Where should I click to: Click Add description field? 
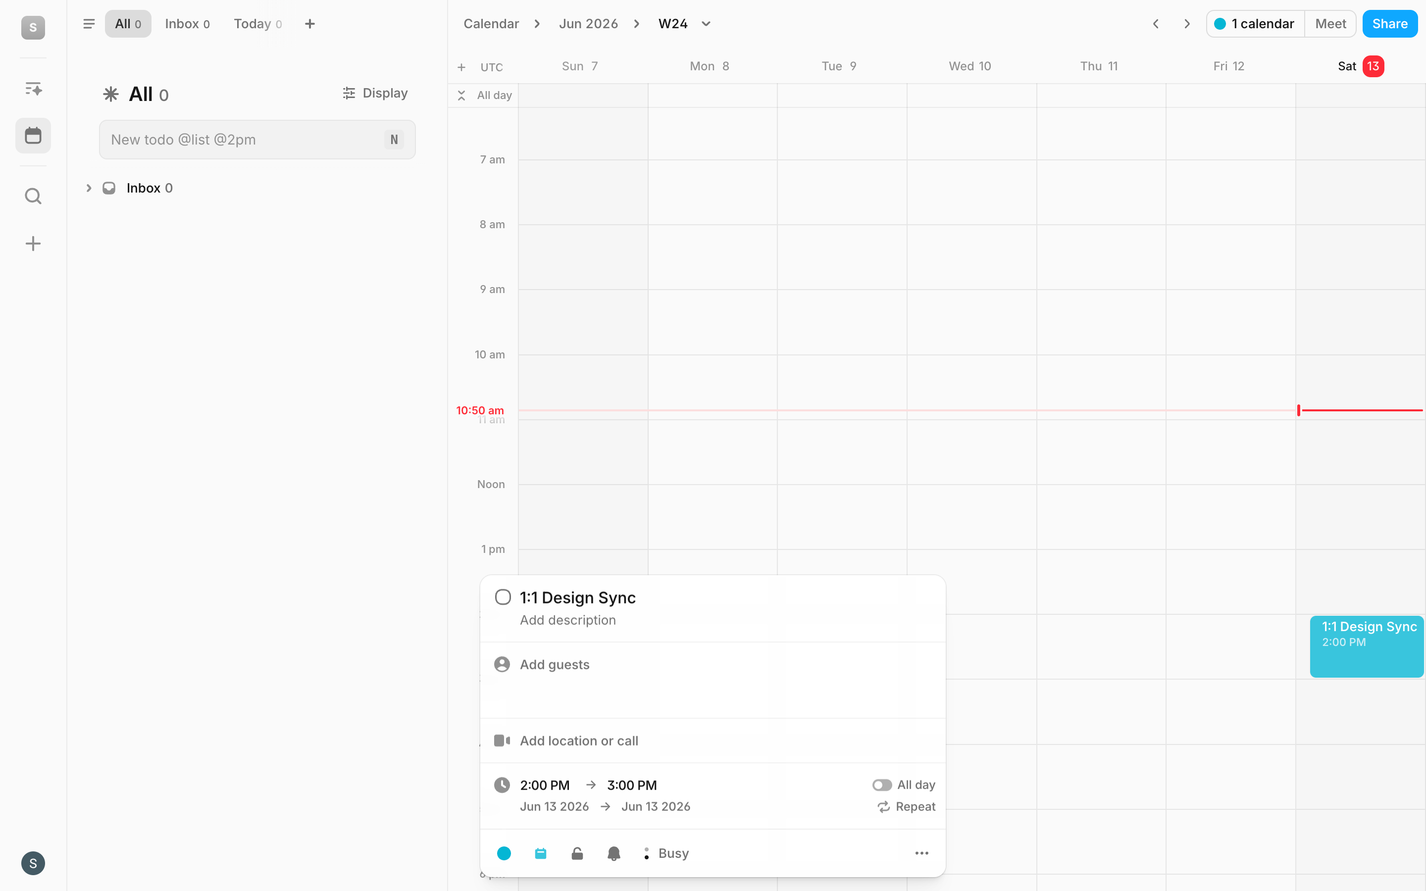[x=567, y=620]
